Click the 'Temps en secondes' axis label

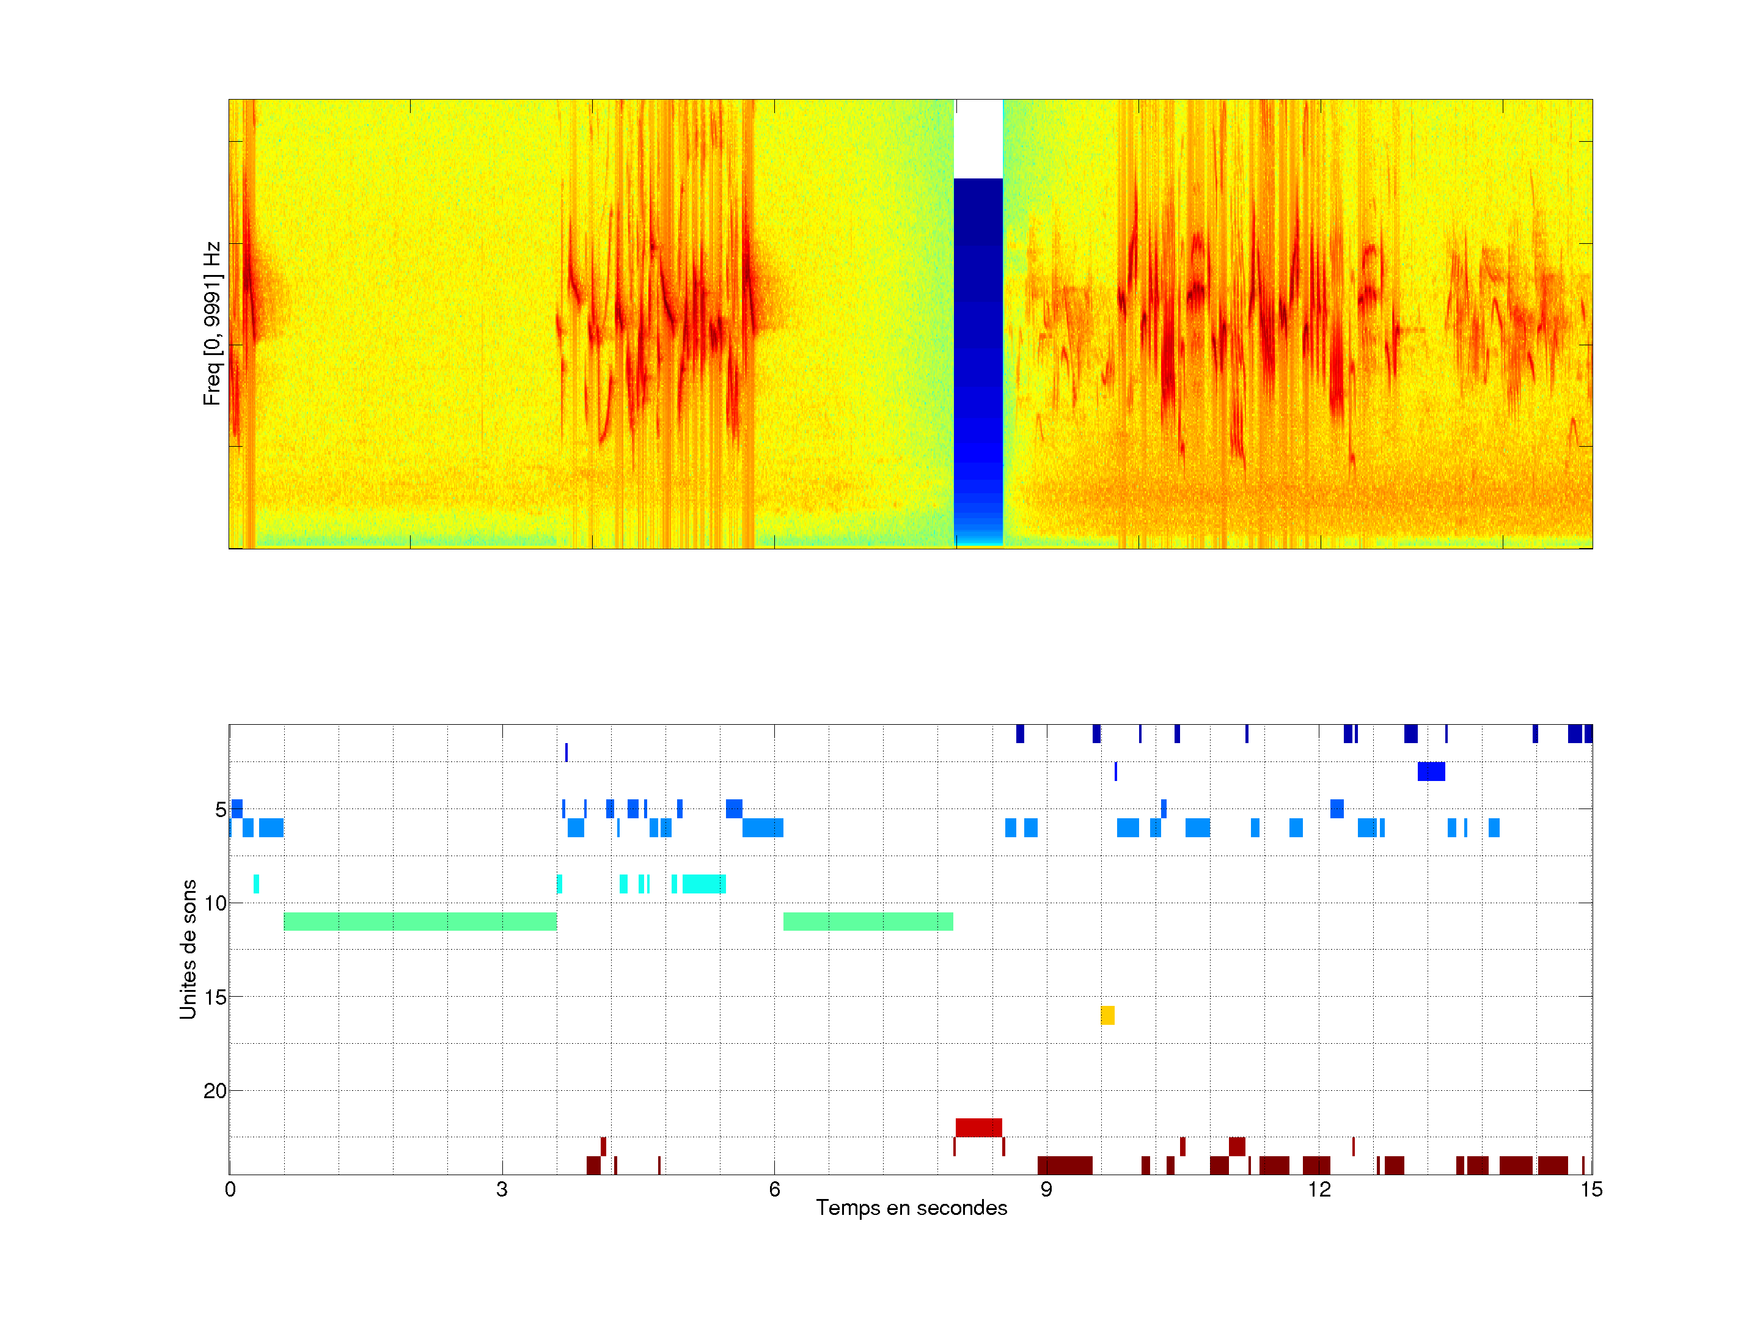(x=911, y=1208)
